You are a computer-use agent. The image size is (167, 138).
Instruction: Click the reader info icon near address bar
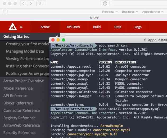[x=105, y=3]
